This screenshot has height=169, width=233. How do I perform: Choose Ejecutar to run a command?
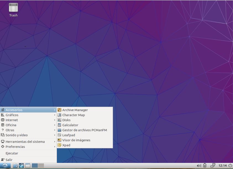(12, 153)
